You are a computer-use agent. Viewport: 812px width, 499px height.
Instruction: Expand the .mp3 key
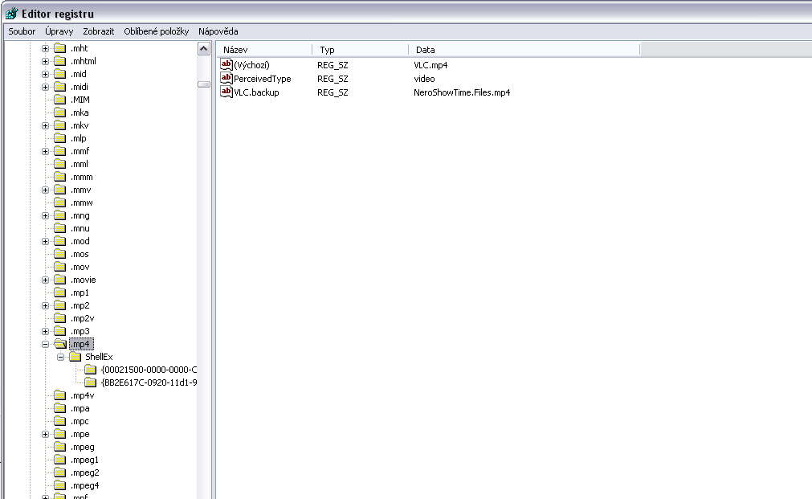click(x=46, y=332)
